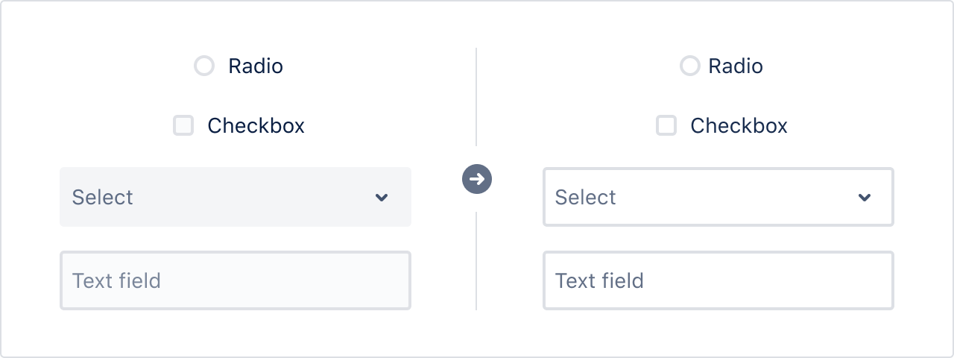Click the 'Radio' label text on the left

point(256,66)
